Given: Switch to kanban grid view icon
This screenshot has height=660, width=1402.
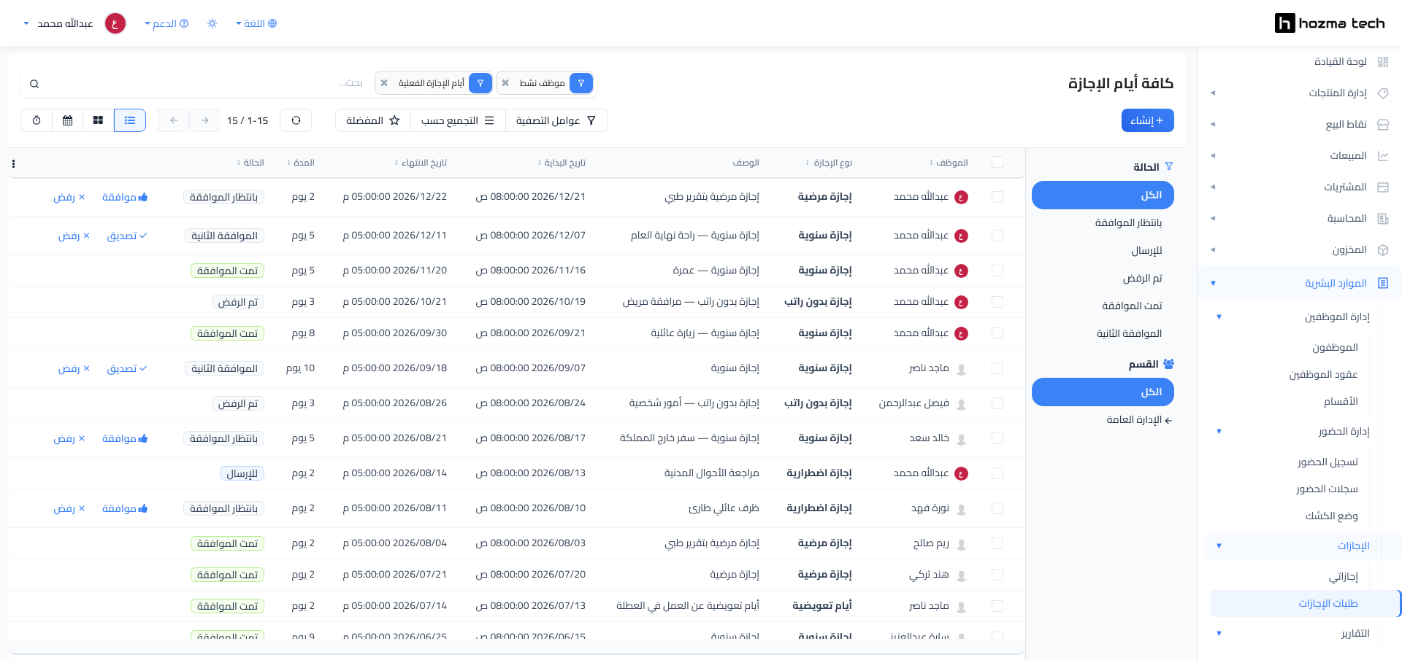Looking at the screenshot, I should pyautogui.click(x=99, y=120).
